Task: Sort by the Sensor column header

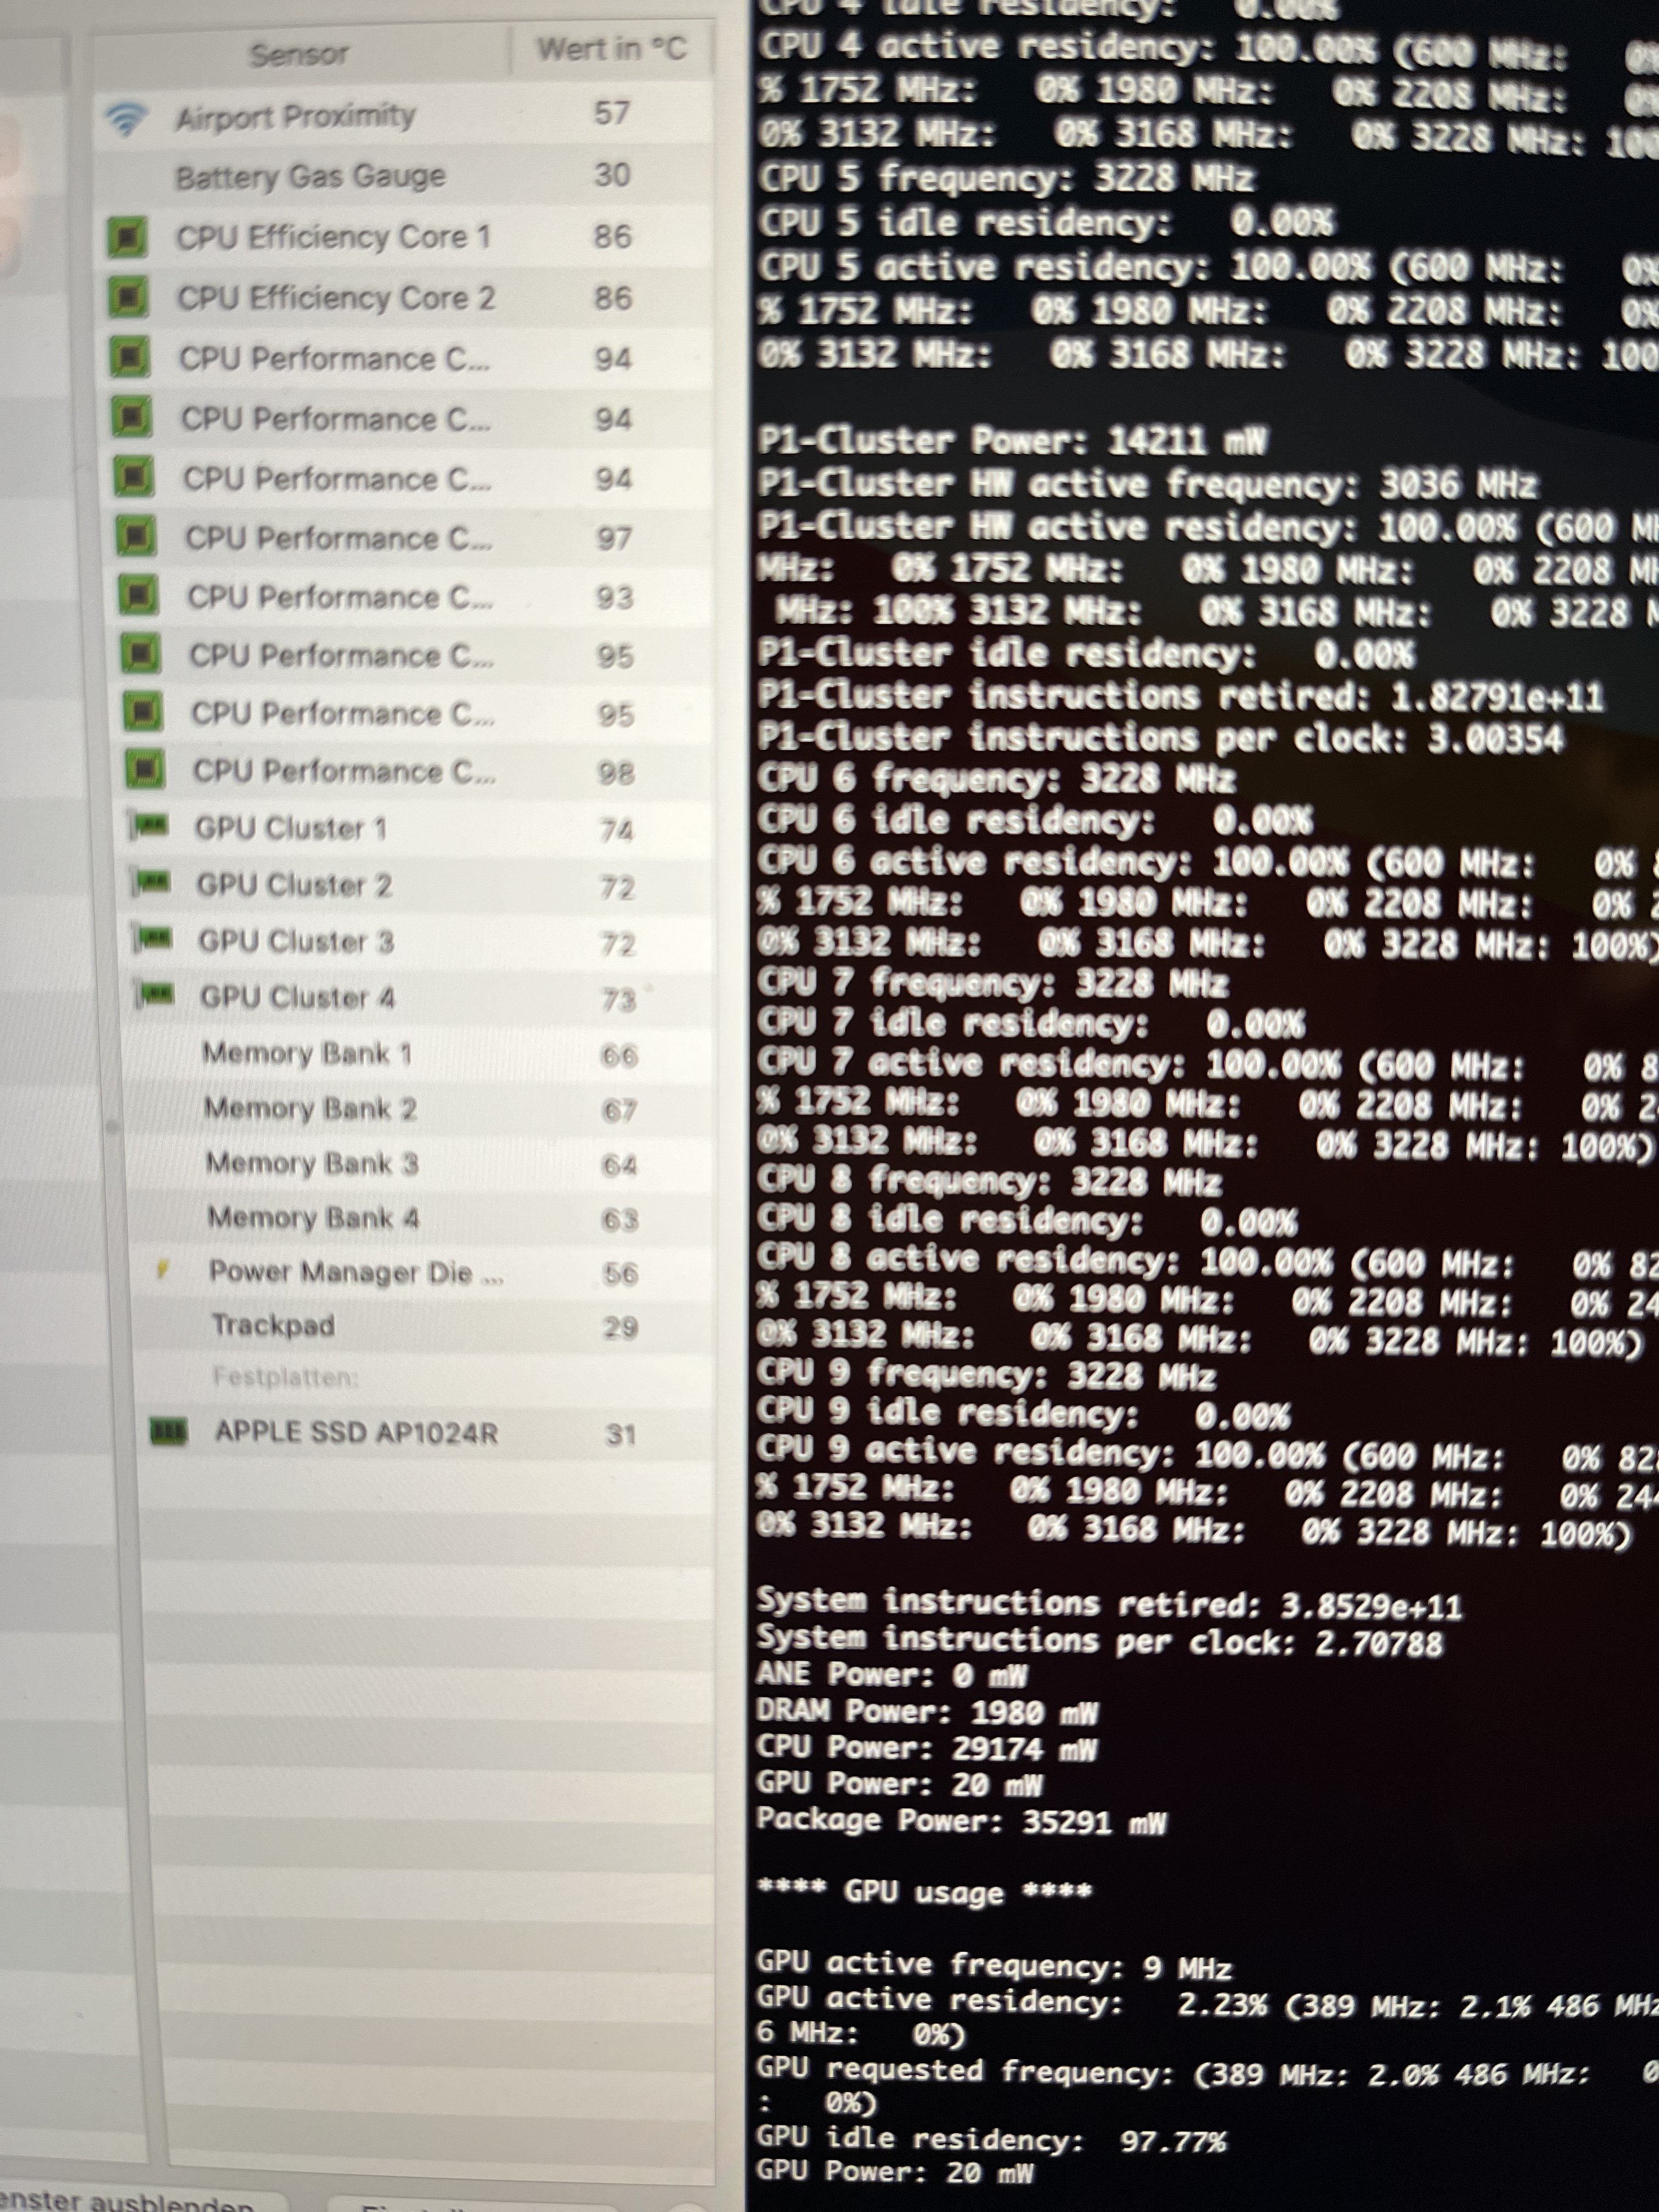Action: [x=298, y=53]
